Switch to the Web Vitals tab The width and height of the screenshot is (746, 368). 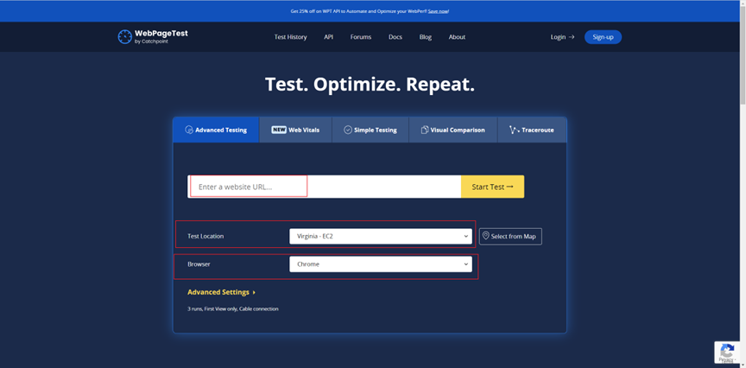click(295, 130)
